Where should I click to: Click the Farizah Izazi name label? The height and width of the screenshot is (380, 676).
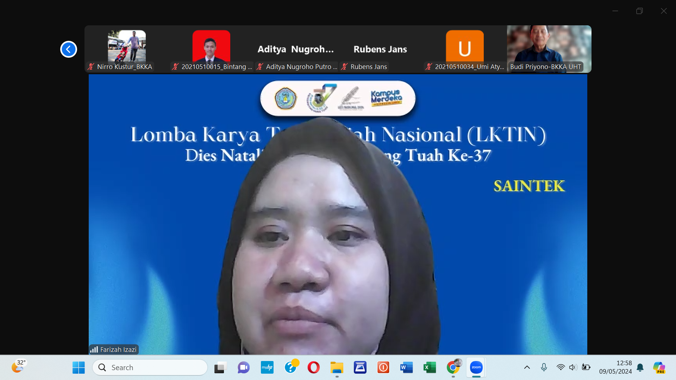pos(118,349)
